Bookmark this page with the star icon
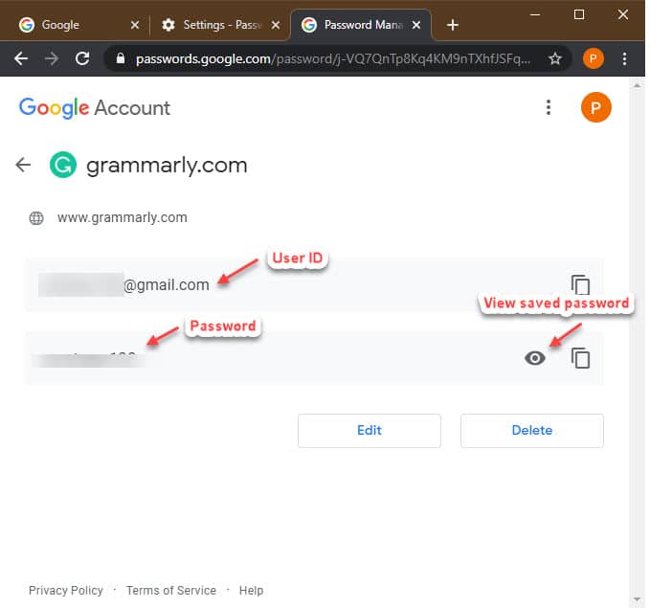The width and height of the screenshot is (650, 608). 555,59
